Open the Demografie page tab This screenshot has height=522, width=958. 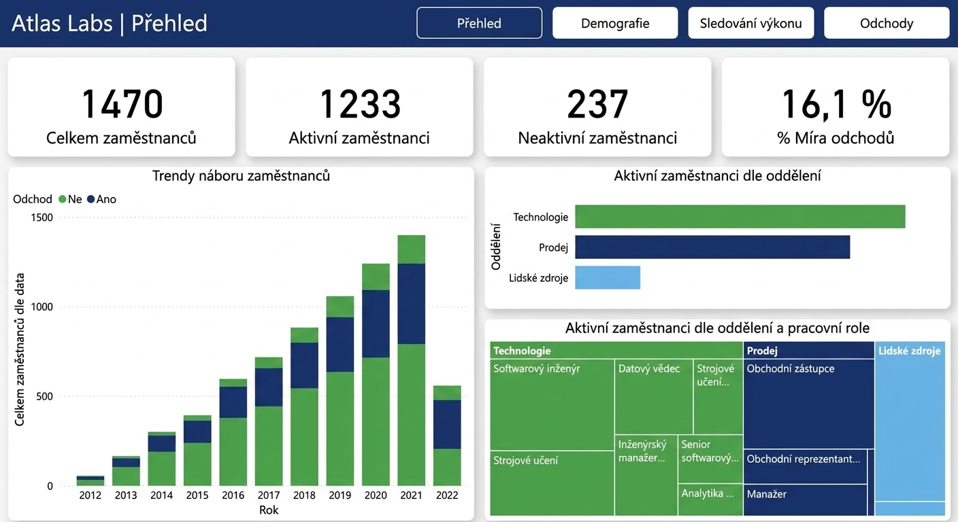pyautogui.click(x=615, y=23)
